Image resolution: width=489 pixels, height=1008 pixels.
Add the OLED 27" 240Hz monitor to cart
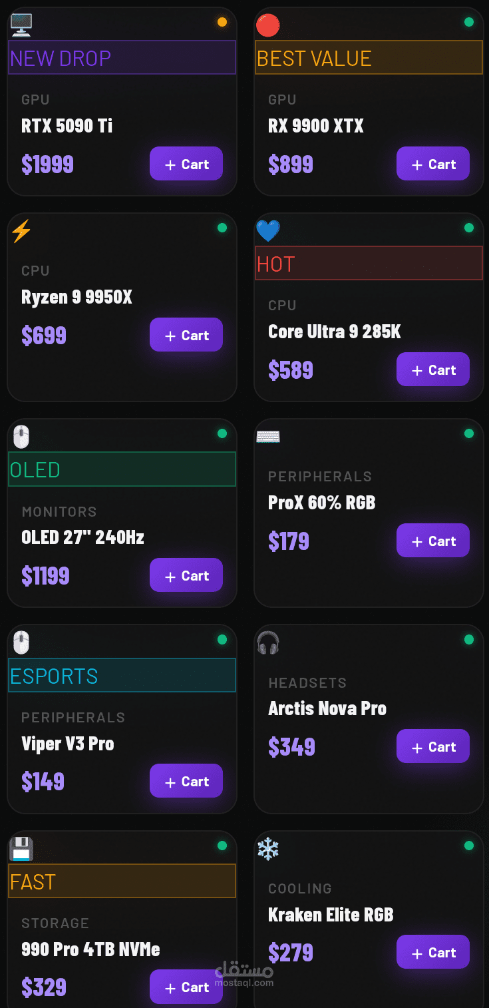tap(186, 575)
